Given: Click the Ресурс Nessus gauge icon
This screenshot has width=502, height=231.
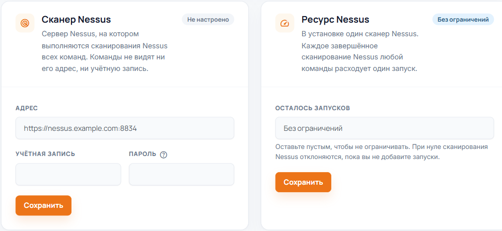Looking at the screenshot, I should (284, 23).
